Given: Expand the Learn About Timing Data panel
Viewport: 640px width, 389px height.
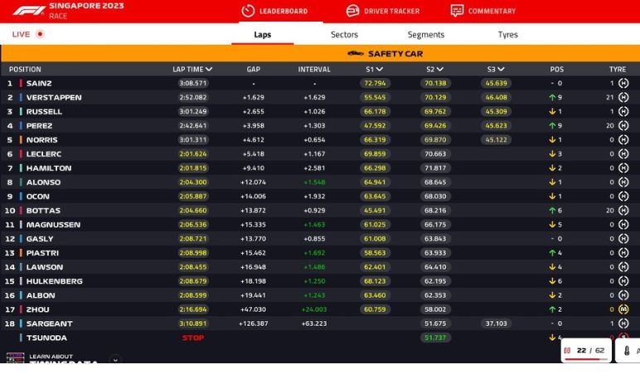Looking at the screenshot, I should tap(115, 360).
